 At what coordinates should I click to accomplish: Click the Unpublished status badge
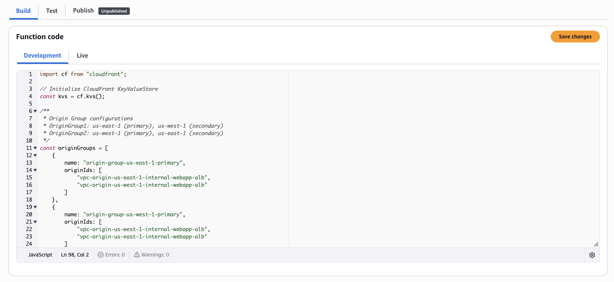tap(114, 11)
